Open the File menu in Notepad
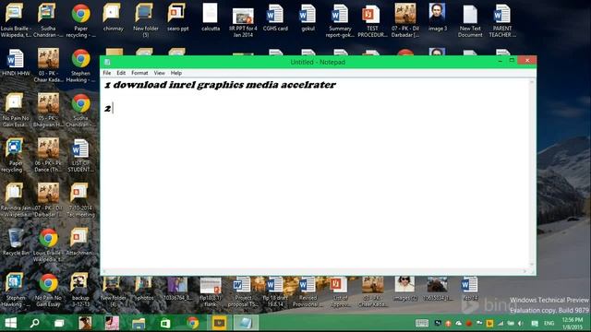This screenshot has height=332, width=591. [x=107, y=73]
